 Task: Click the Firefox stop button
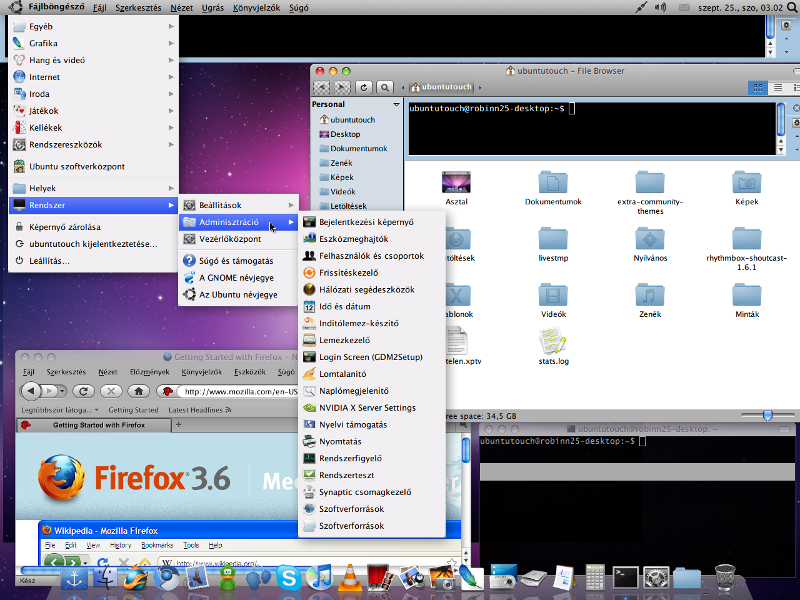(111, 391)
